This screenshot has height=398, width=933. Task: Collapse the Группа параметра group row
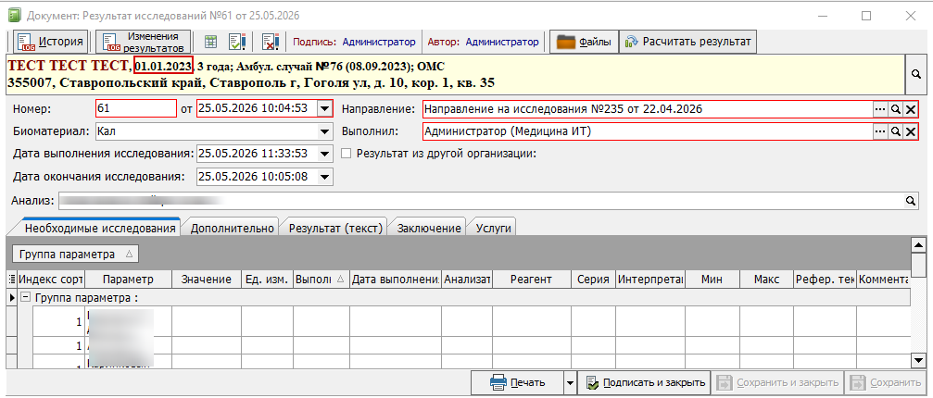coord(26,298)
